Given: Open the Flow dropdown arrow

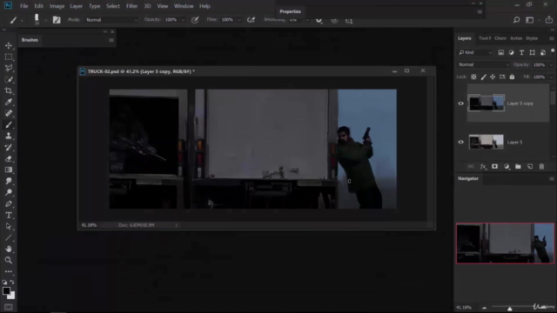Looking at the screenshot, I should tap(239, 20).
